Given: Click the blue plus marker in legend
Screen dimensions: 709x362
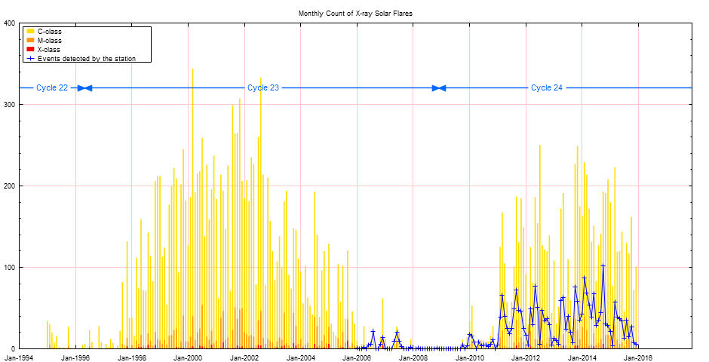Looking at the screenshot, I should [29, 58].
